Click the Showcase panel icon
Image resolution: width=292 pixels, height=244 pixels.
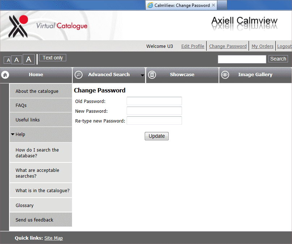152,75
